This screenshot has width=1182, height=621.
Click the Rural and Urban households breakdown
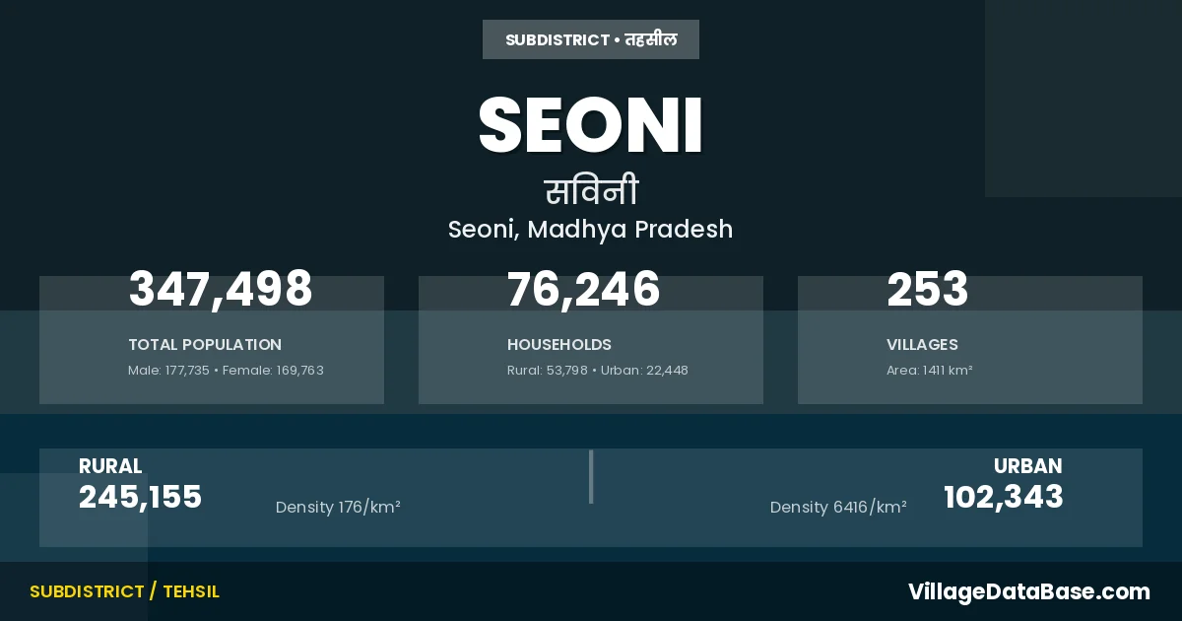598,371
